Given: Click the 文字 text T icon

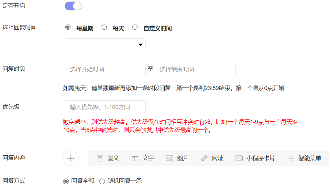Looking at the screenshot, I should (135, 158).
